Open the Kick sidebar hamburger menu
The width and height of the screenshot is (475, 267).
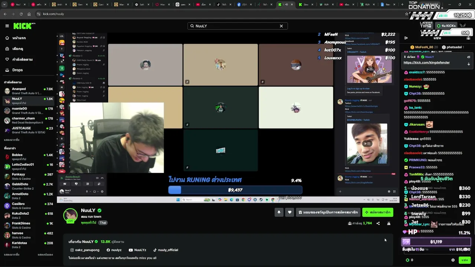point(7,26)
